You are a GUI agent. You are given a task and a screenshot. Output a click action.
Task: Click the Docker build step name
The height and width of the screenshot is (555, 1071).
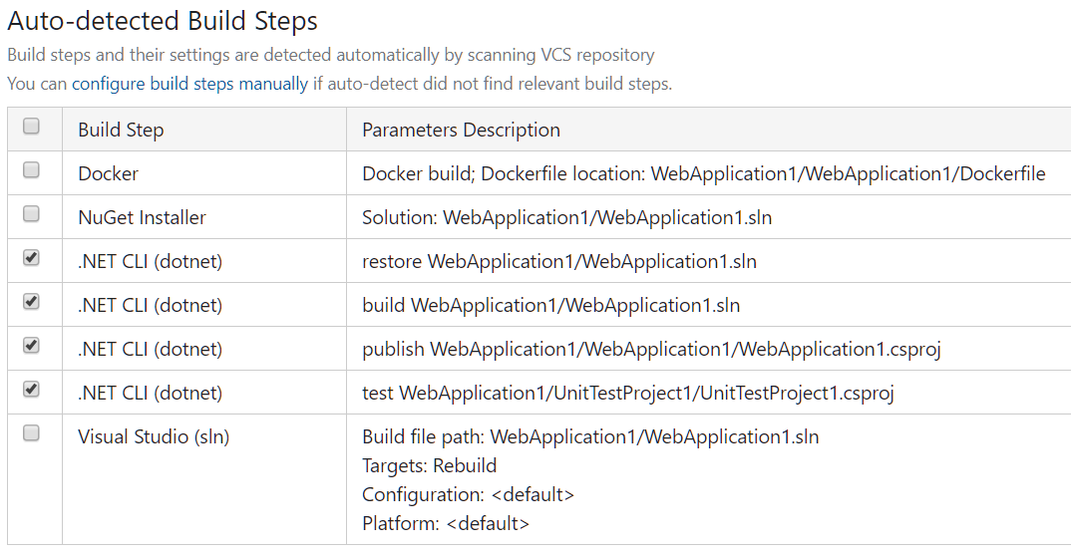[x=108, y=173]
